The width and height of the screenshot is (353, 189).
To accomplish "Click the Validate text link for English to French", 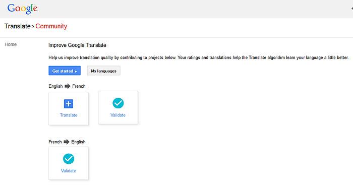I will pyautogui.click(x=118, y=115).
